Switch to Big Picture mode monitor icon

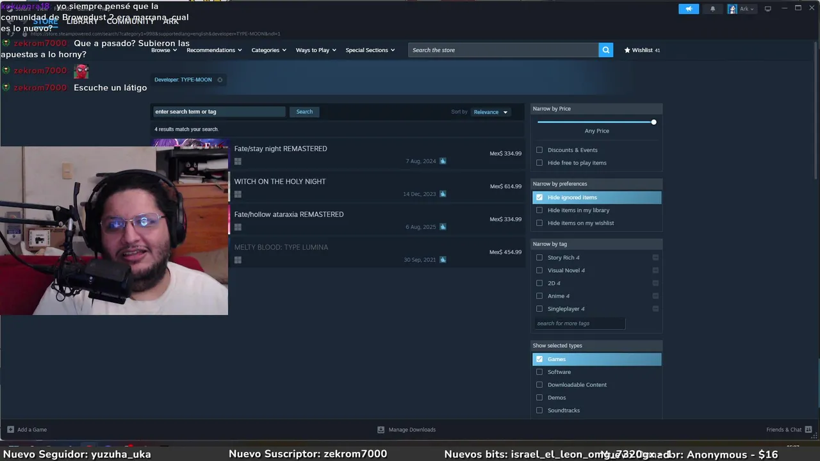pos(767,9)
